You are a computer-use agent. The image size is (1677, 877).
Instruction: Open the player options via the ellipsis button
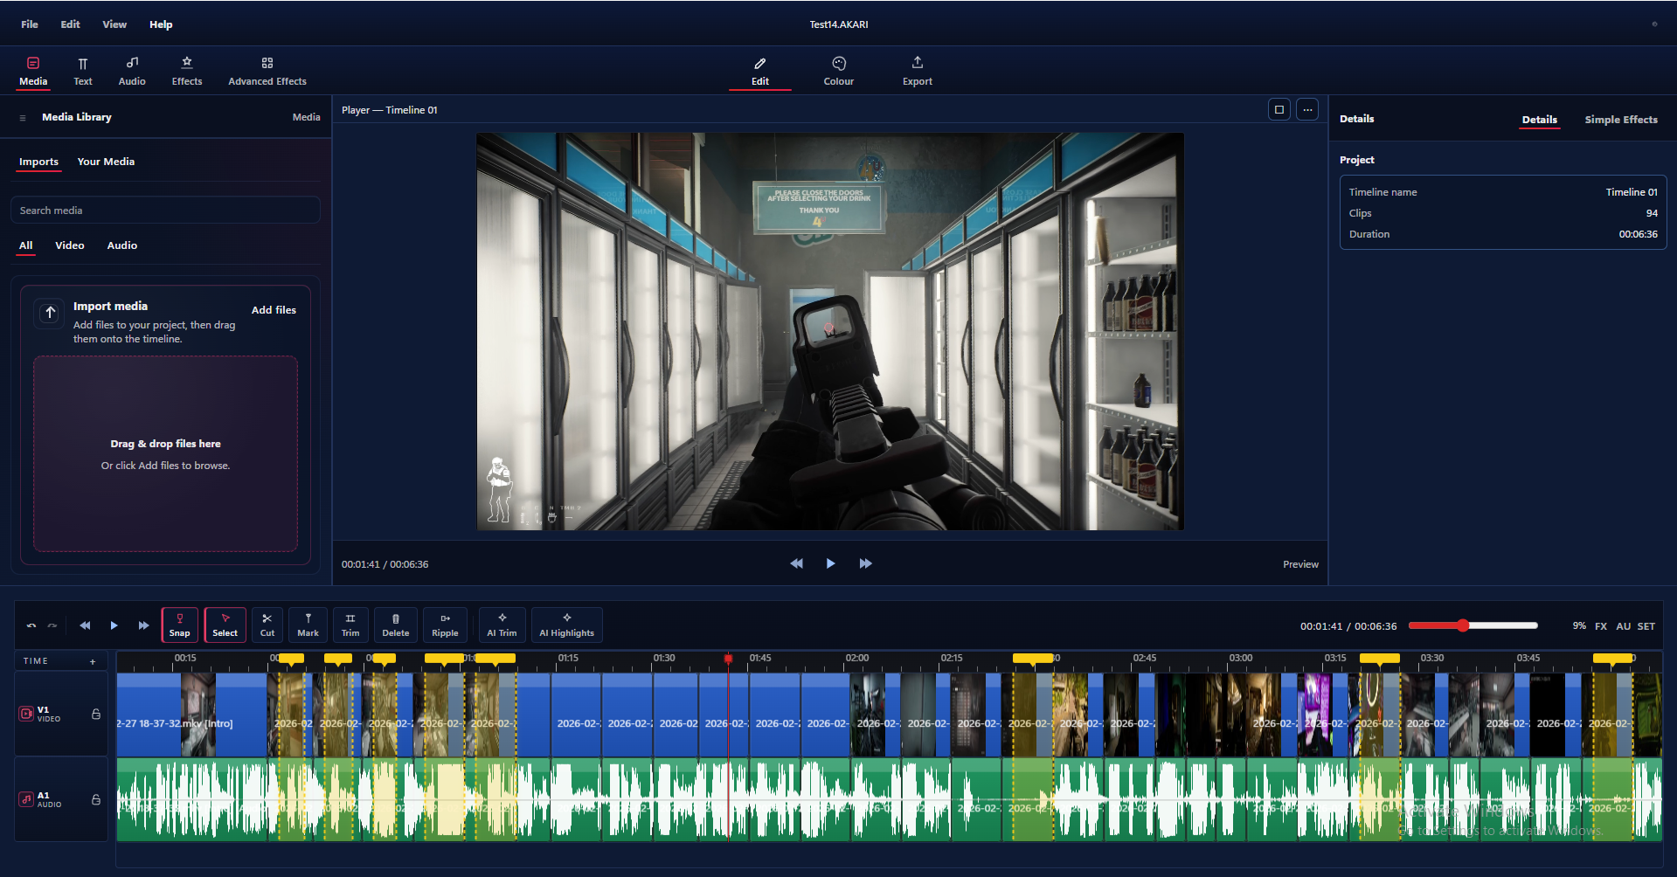(1306, 109)
